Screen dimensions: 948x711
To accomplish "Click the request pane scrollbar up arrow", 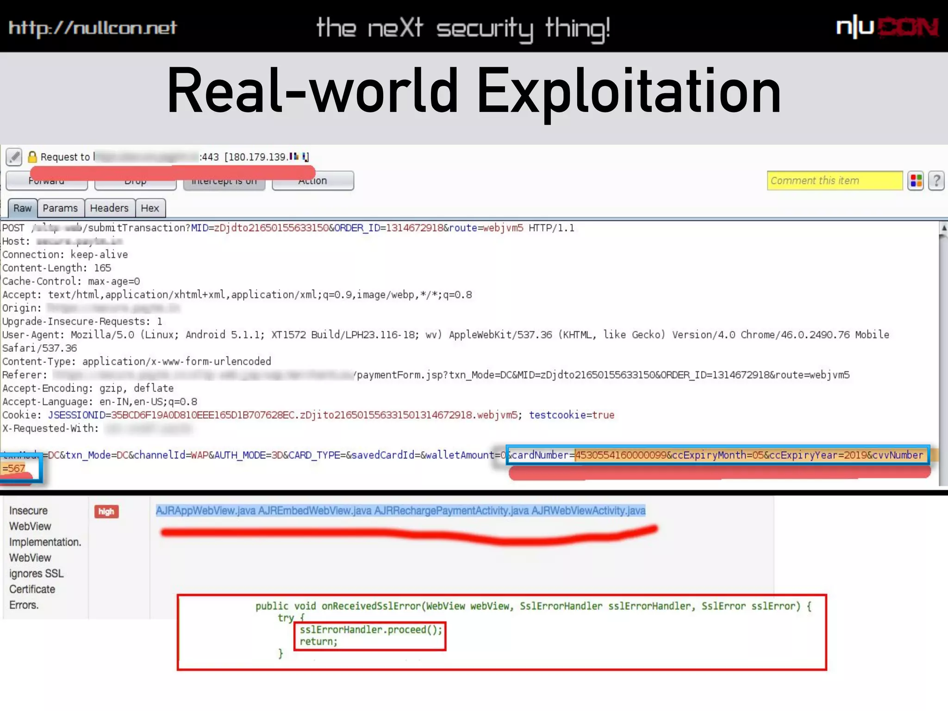I will click(943, 228).
